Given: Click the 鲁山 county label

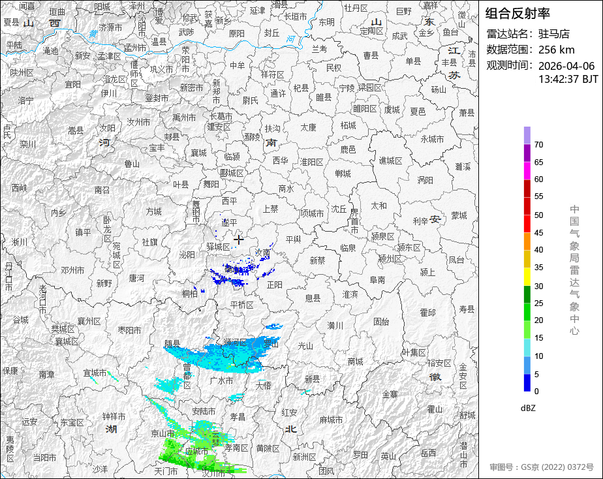Looking at the screenshot, I should (132, 164).
